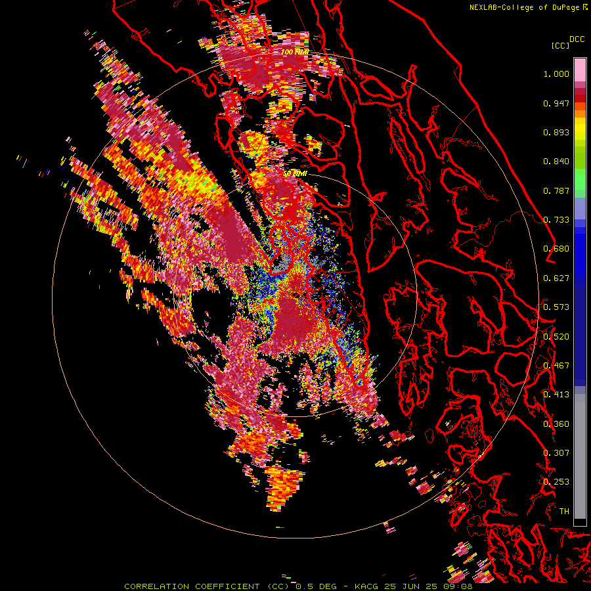
Task: Click the 0.947 legend value
Action: click(556, 103)
